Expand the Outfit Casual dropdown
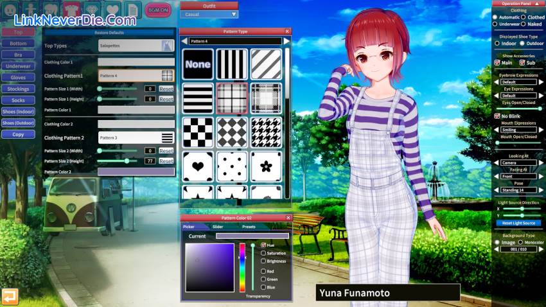 tap(209, 14)
